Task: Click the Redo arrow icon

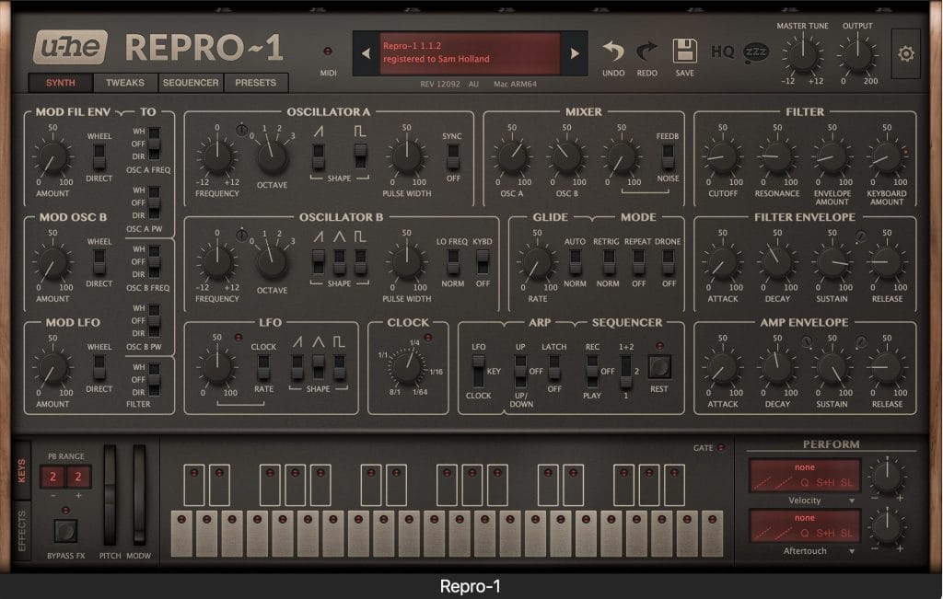Action: point(647,52)
